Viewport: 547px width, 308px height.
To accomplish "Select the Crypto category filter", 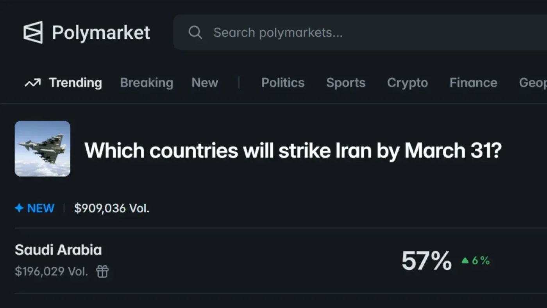I will click(408, 82).
